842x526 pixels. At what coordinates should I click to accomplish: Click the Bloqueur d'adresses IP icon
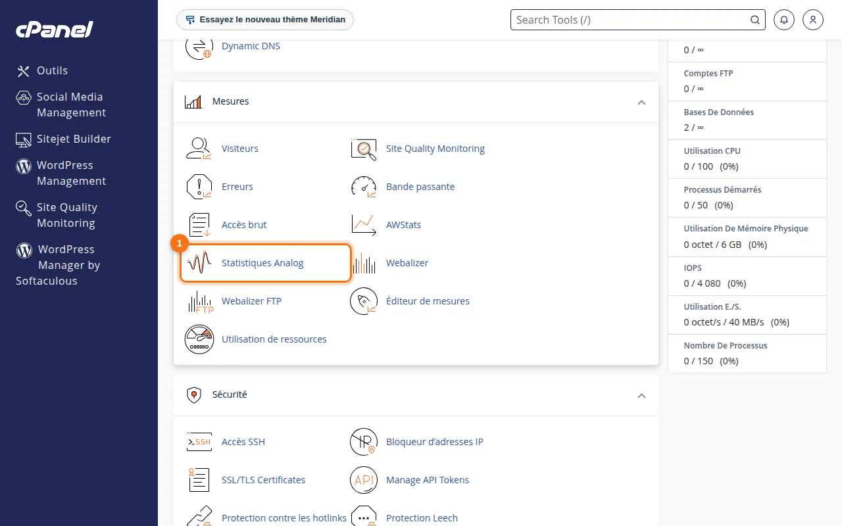pyautogui.click(x=363, y=442)
